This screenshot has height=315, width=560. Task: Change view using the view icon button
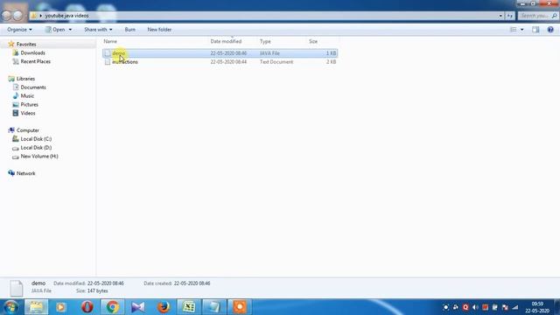tap(514, 30)
